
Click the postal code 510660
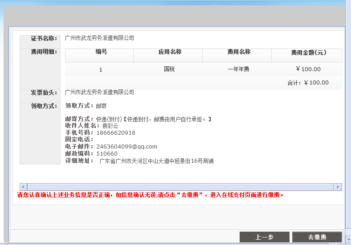107,154
